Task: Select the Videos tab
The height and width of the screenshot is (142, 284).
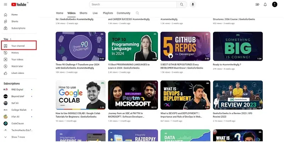Action: (x=72, y=13)
